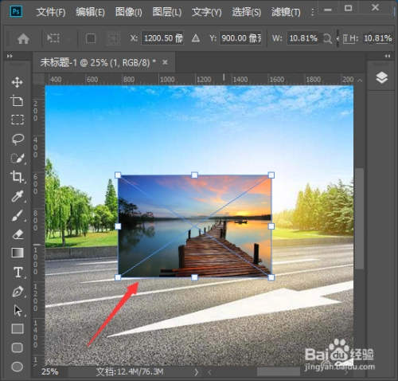Select the Lasso tool

18,139
